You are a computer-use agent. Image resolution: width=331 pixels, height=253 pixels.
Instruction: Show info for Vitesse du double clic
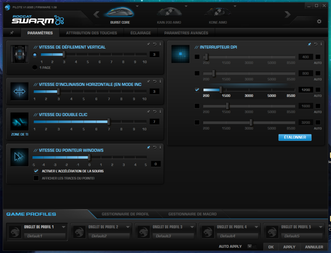160,112
